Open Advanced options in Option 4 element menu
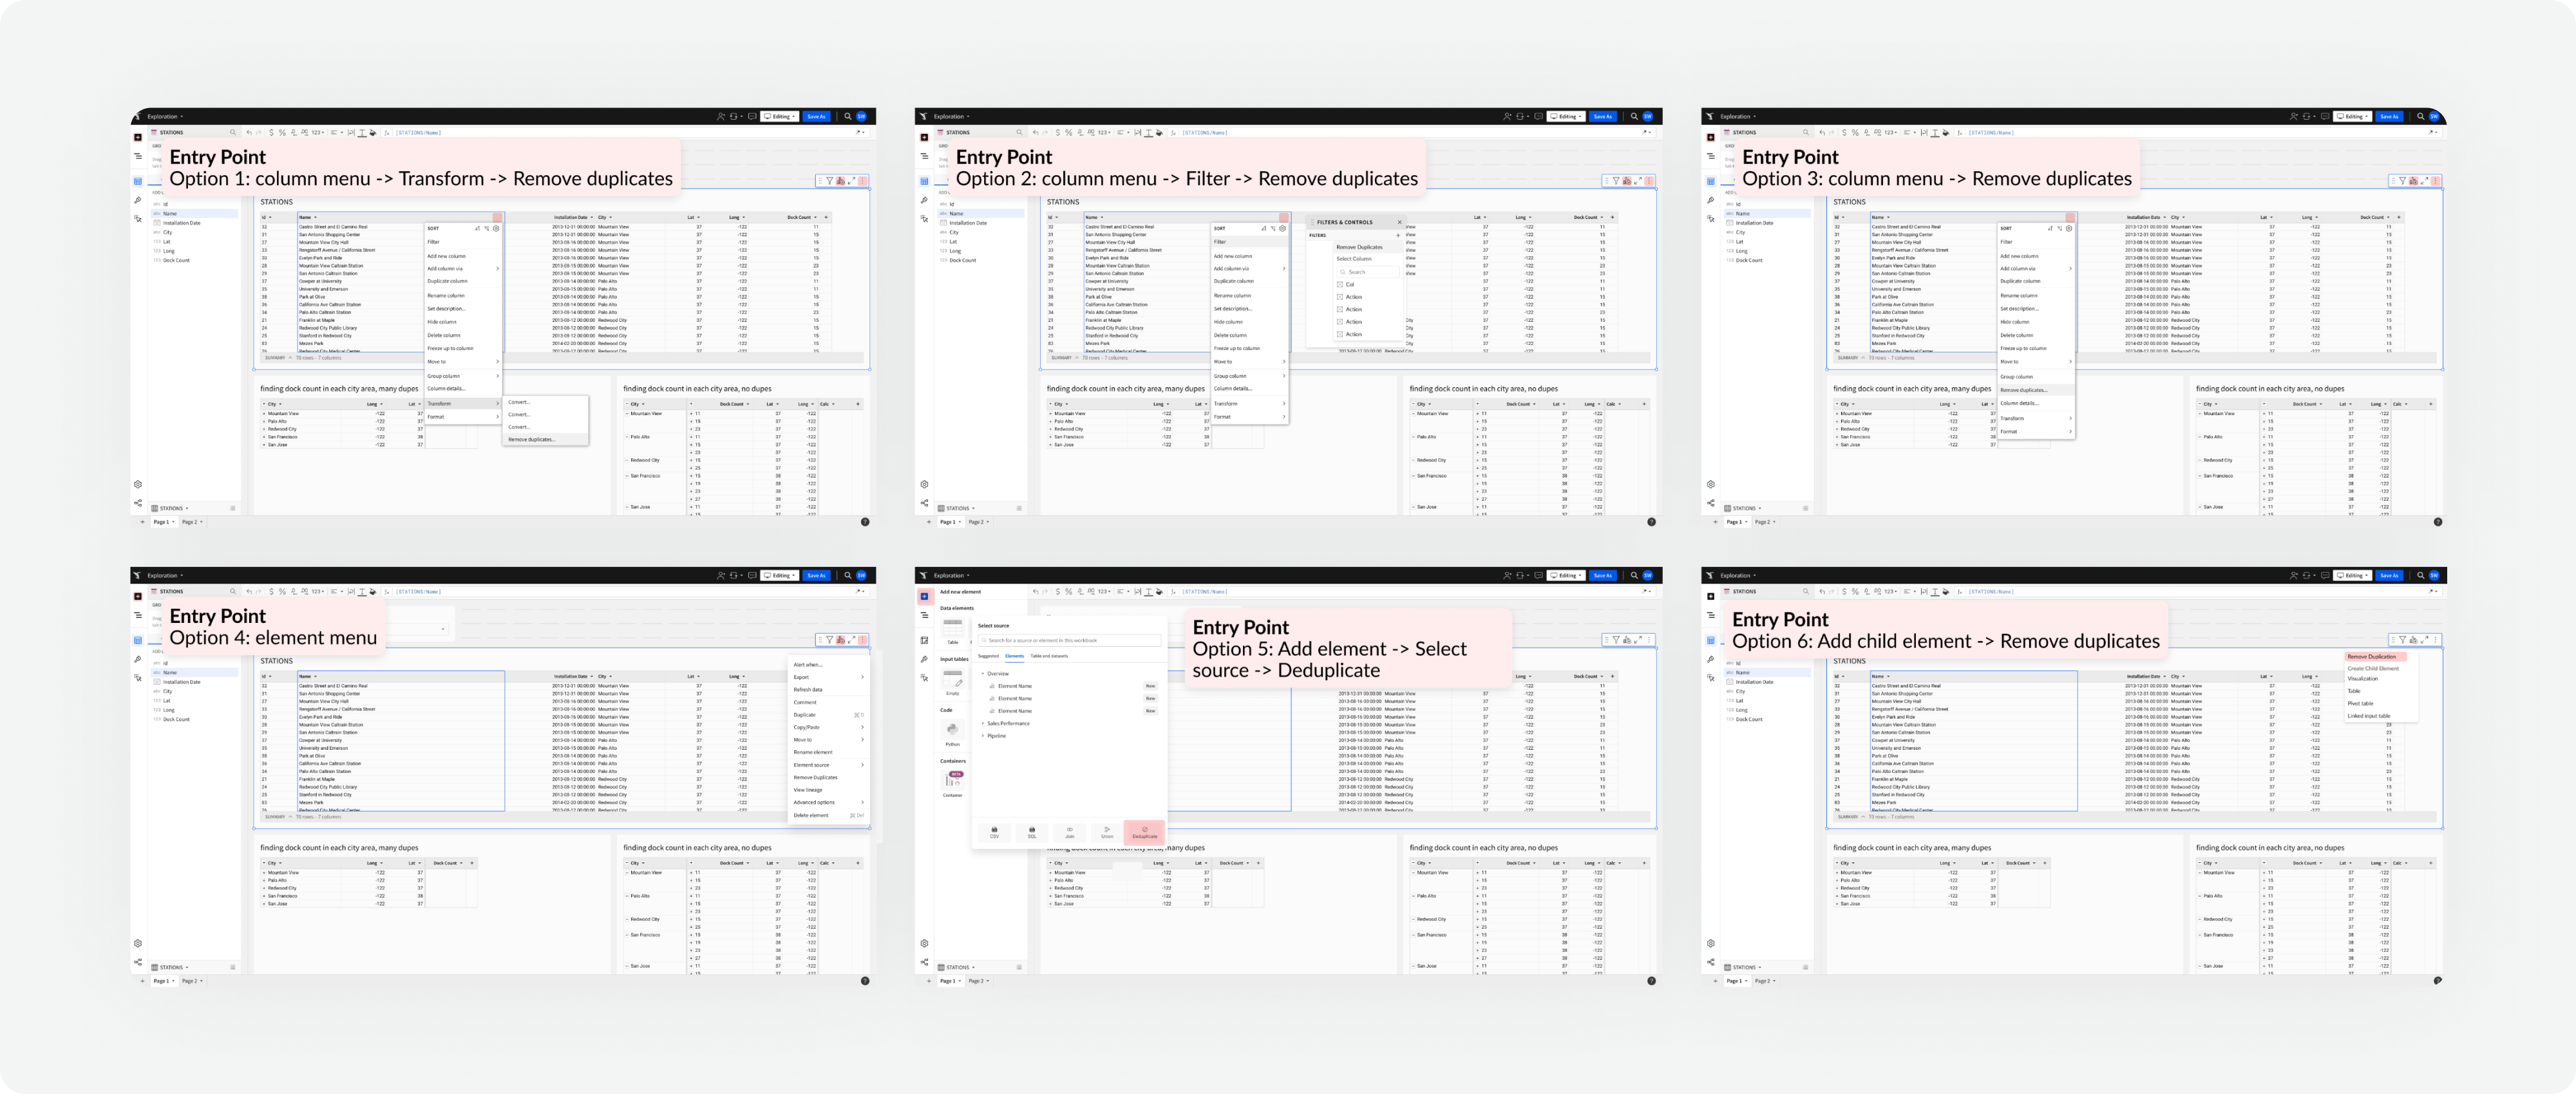 (x=828, y=802)
